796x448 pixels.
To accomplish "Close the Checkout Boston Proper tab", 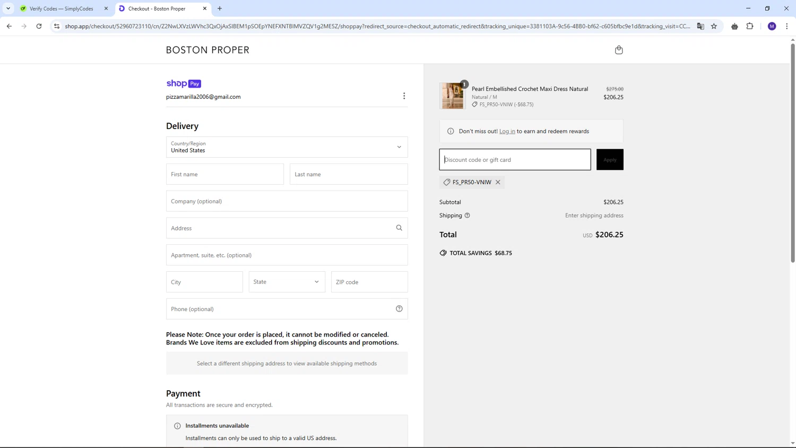I will (205, 8).
